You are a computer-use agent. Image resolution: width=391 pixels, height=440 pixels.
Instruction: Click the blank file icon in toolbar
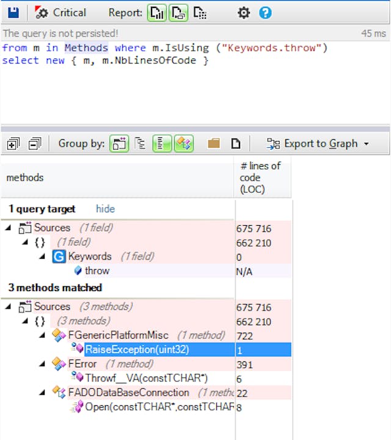[x=235, y=143]
